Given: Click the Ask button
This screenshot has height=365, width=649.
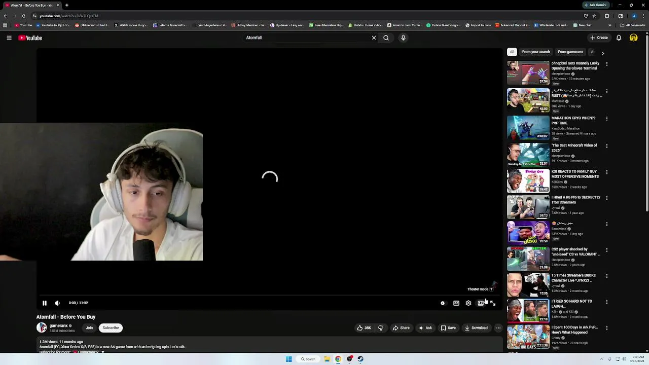Looking at the screenshot, I should point(425,328).
